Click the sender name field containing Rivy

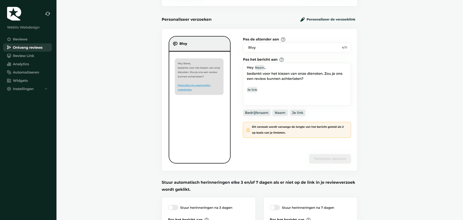coord(292,48)
